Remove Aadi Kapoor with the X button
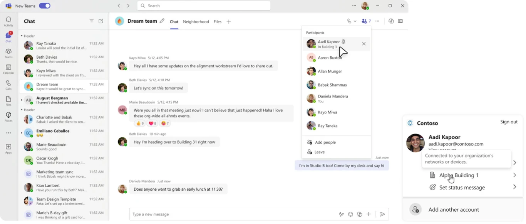Screen dimensions: 526x224 364,44
